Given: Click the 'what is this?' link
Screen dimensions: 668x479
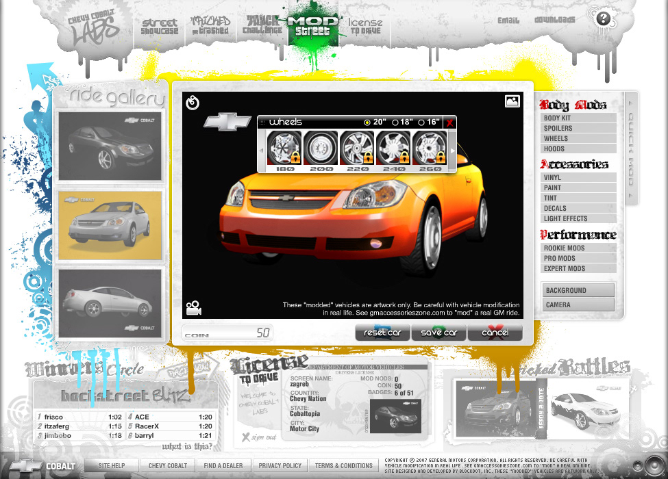Looking at the screenshot, I should (x=187, y=446).
